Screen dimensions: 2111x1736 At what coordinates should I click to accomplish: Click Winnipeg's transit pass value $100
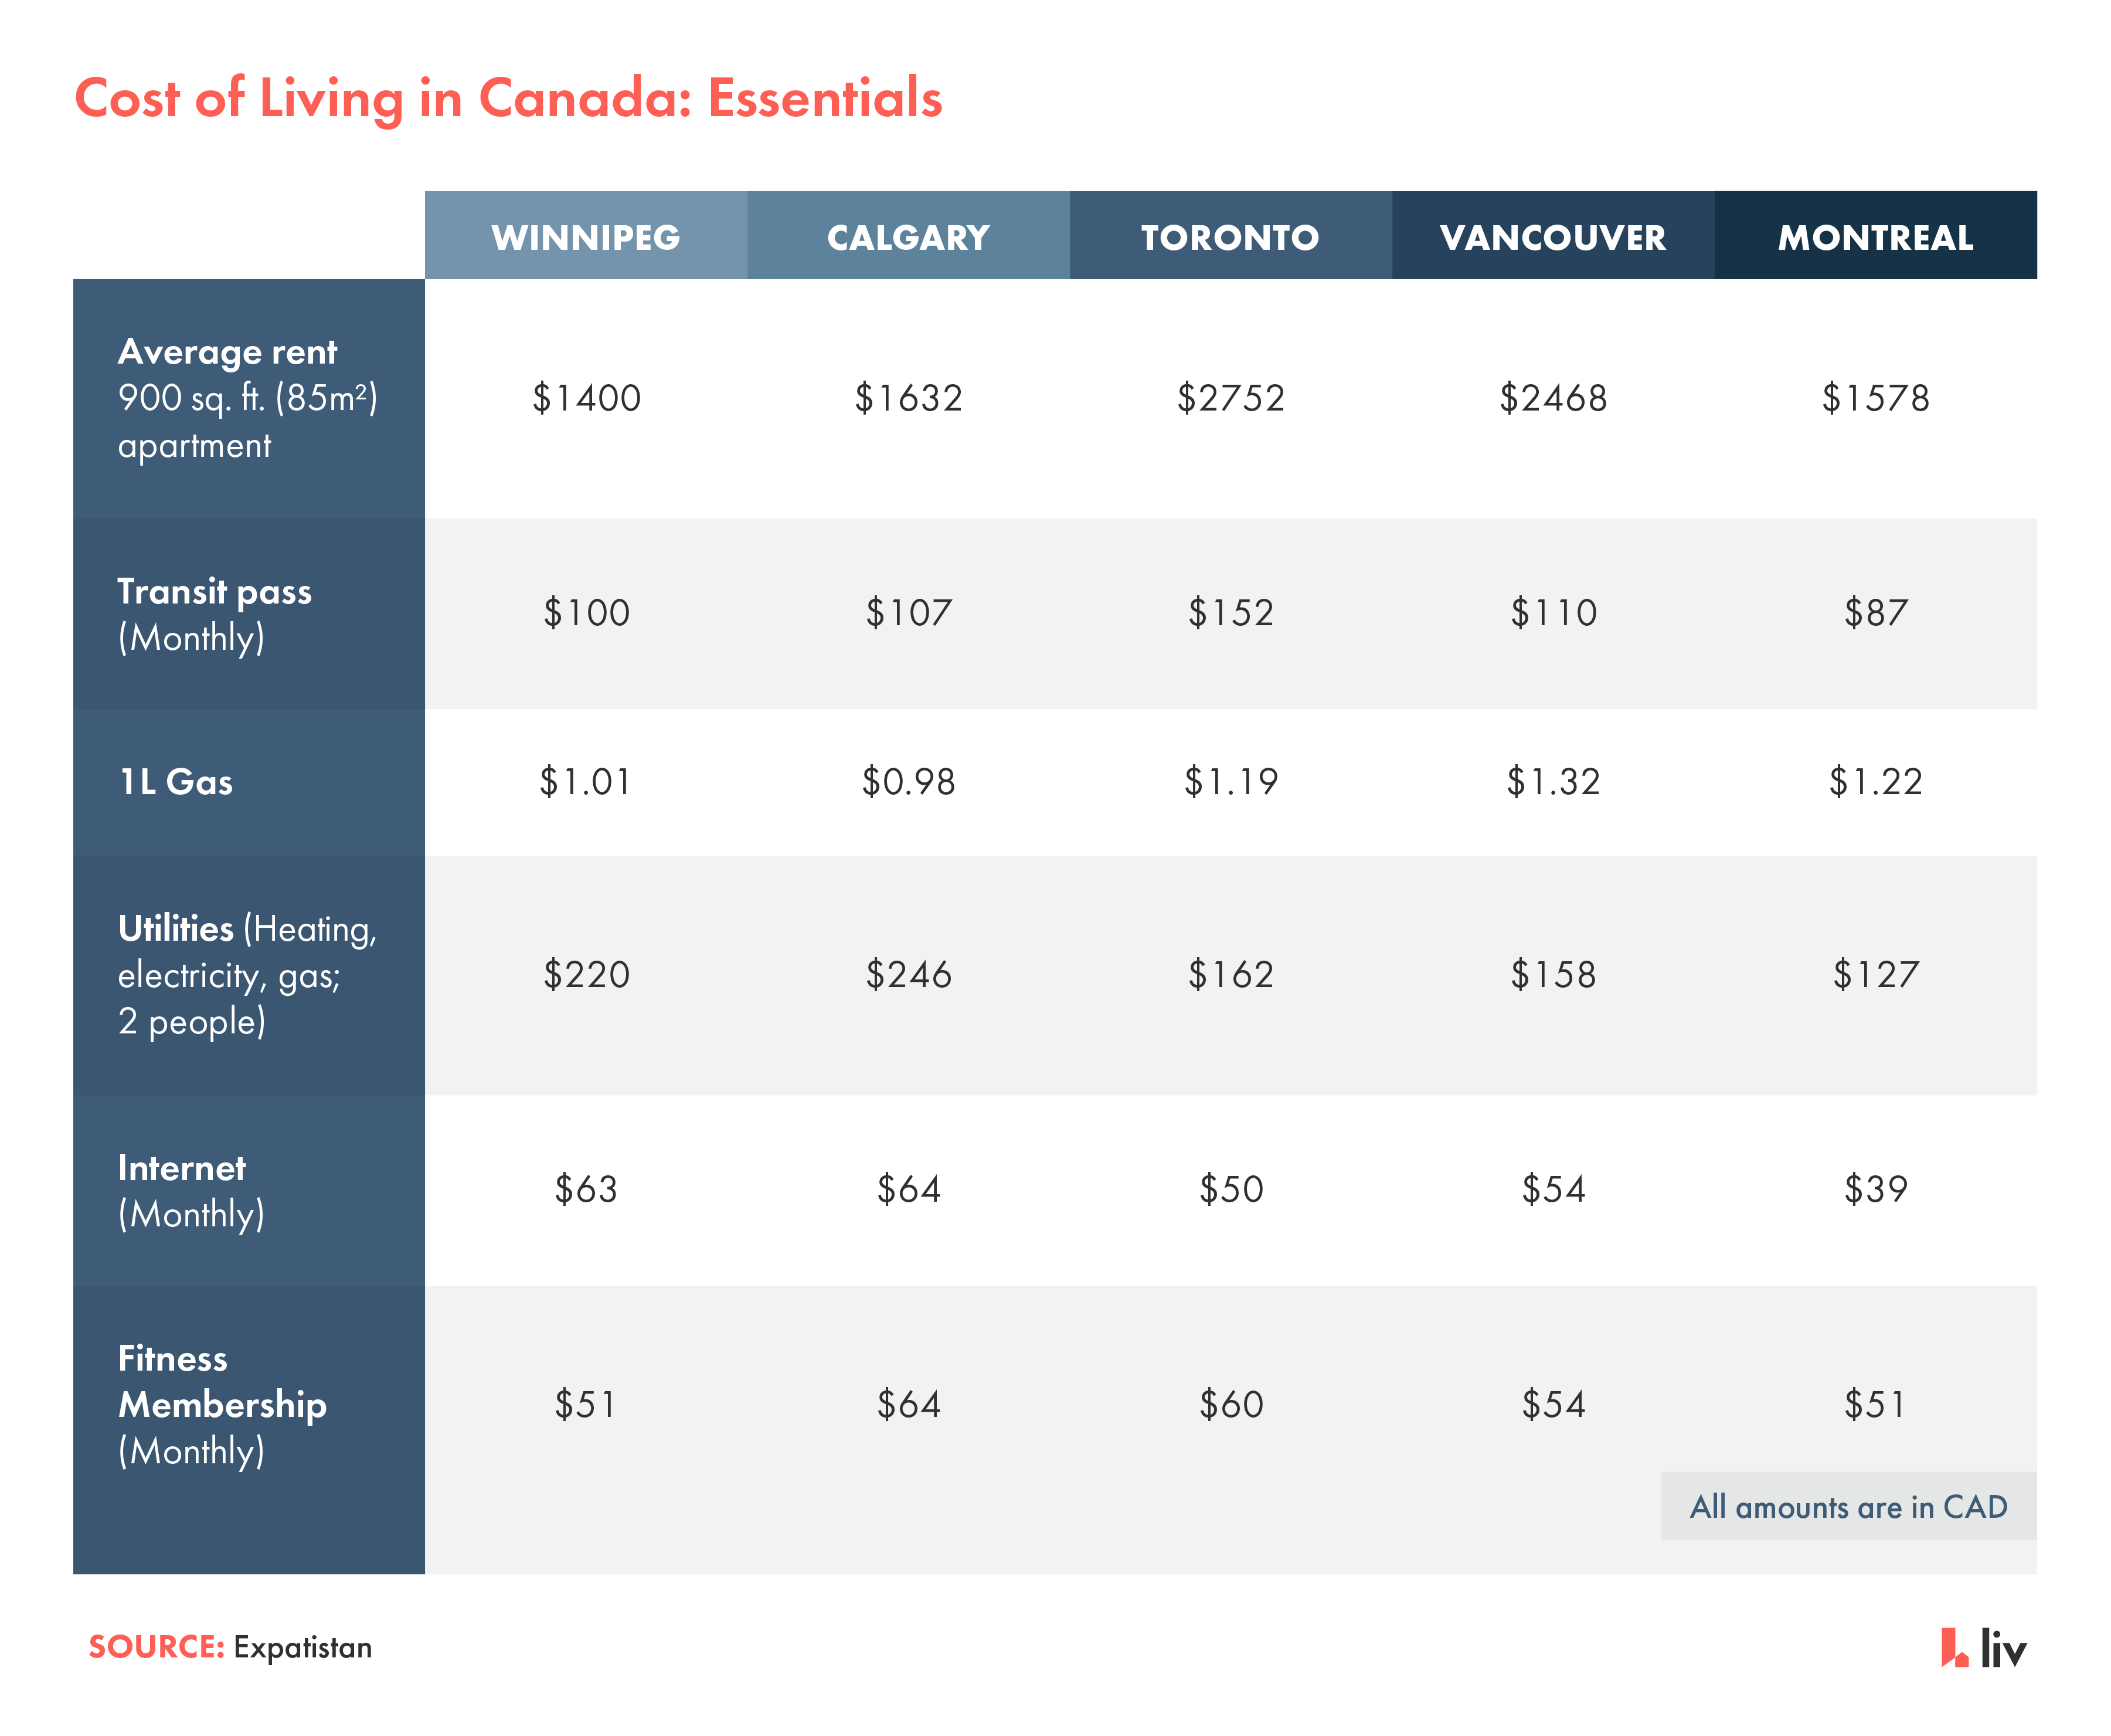coord(586,613)
